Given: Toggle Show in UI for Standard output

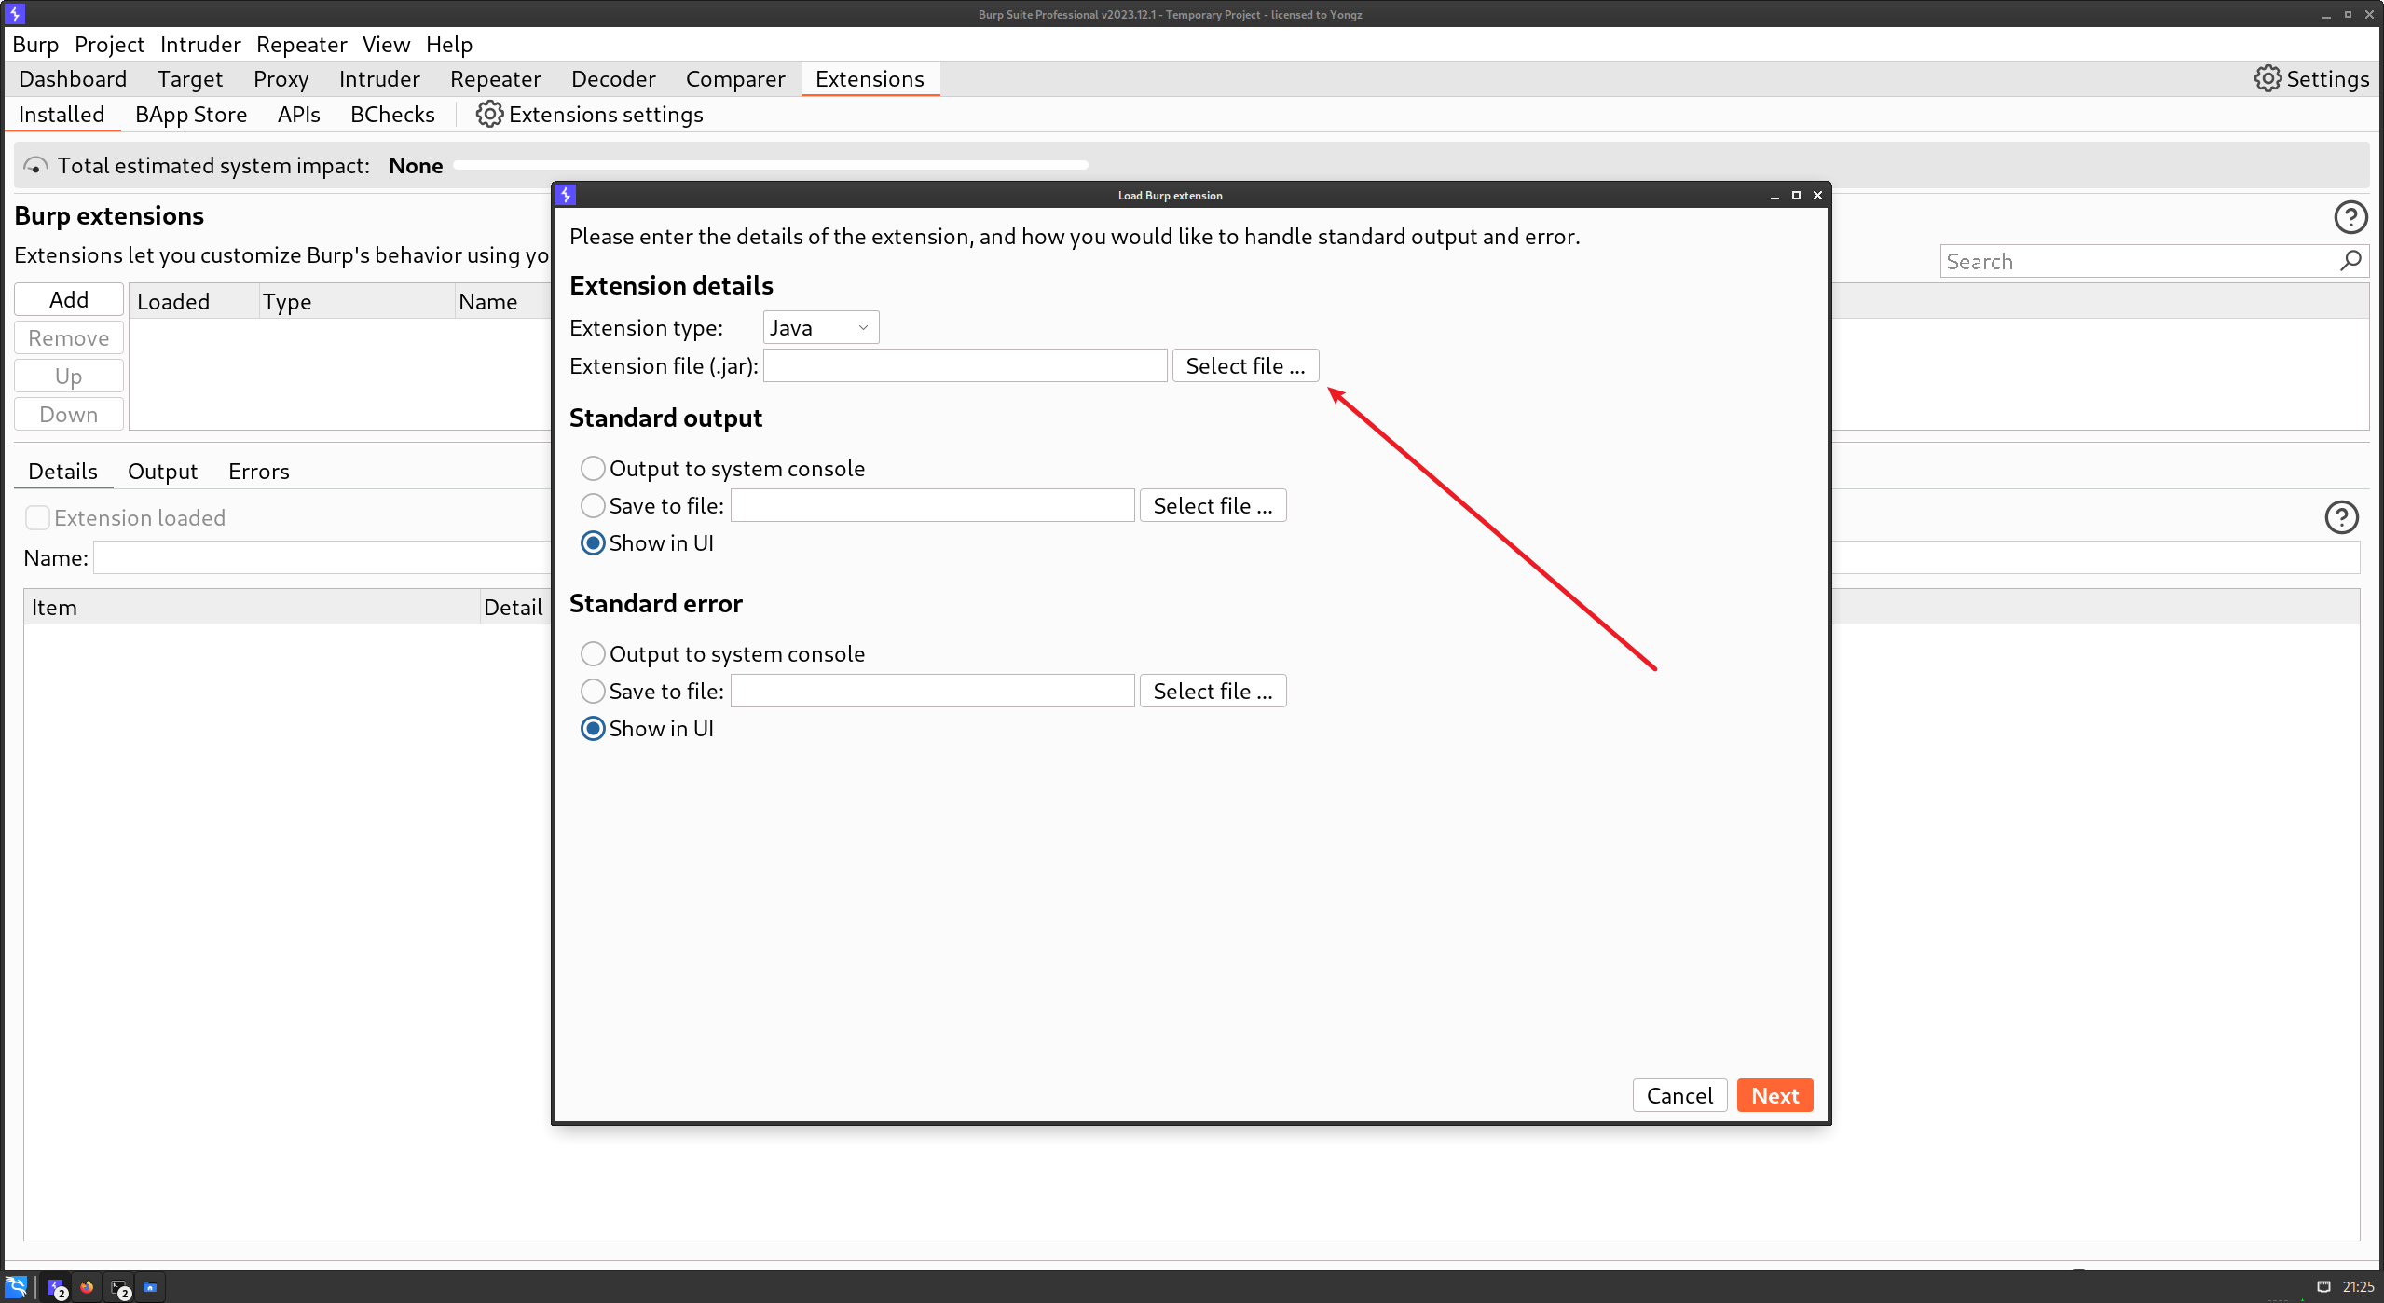Looking at the screenshot, I should pyautogui.click(x=592, y=542).
